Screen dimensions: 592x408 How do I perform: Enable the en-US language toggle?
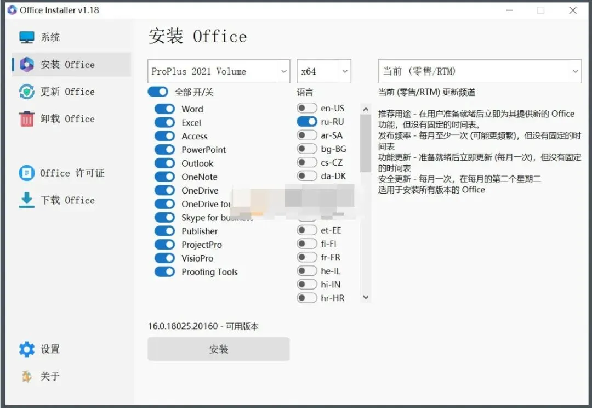[307, 108]
